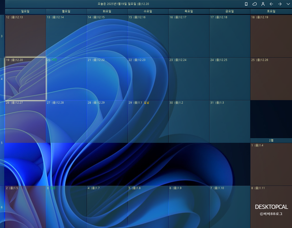Select date cell 16 (음)12.17

click(x=189, y=36)
